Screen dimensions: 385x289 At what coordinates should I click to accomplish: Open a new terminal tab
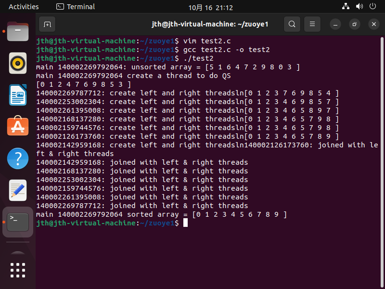47,24
